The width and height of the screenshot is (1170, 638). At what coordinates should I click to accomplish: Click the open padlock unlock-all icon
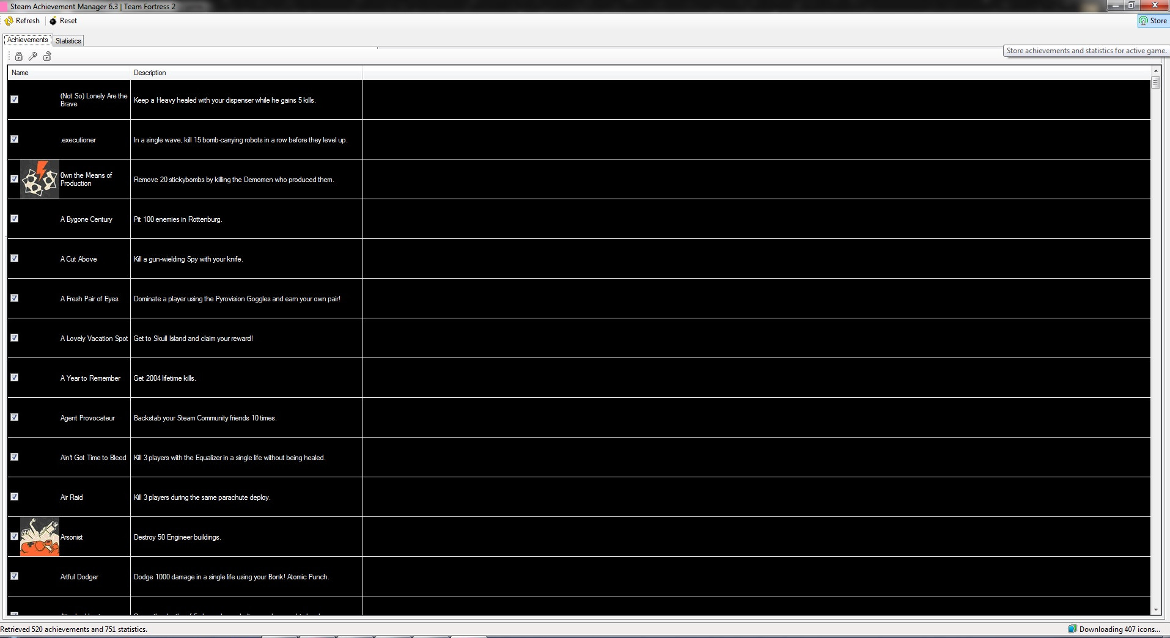[47, 56]
